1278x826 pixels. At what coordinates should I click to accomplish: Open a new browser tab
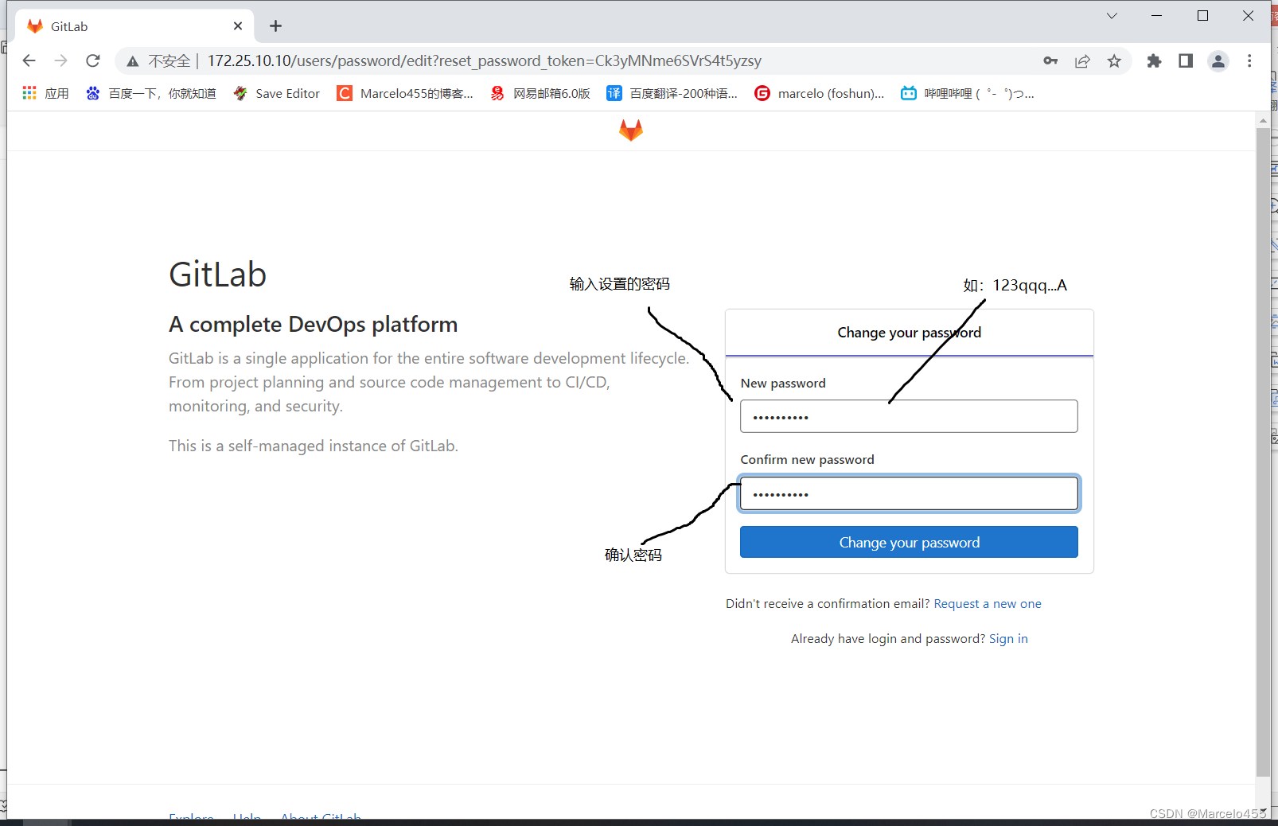pos(275,26)
